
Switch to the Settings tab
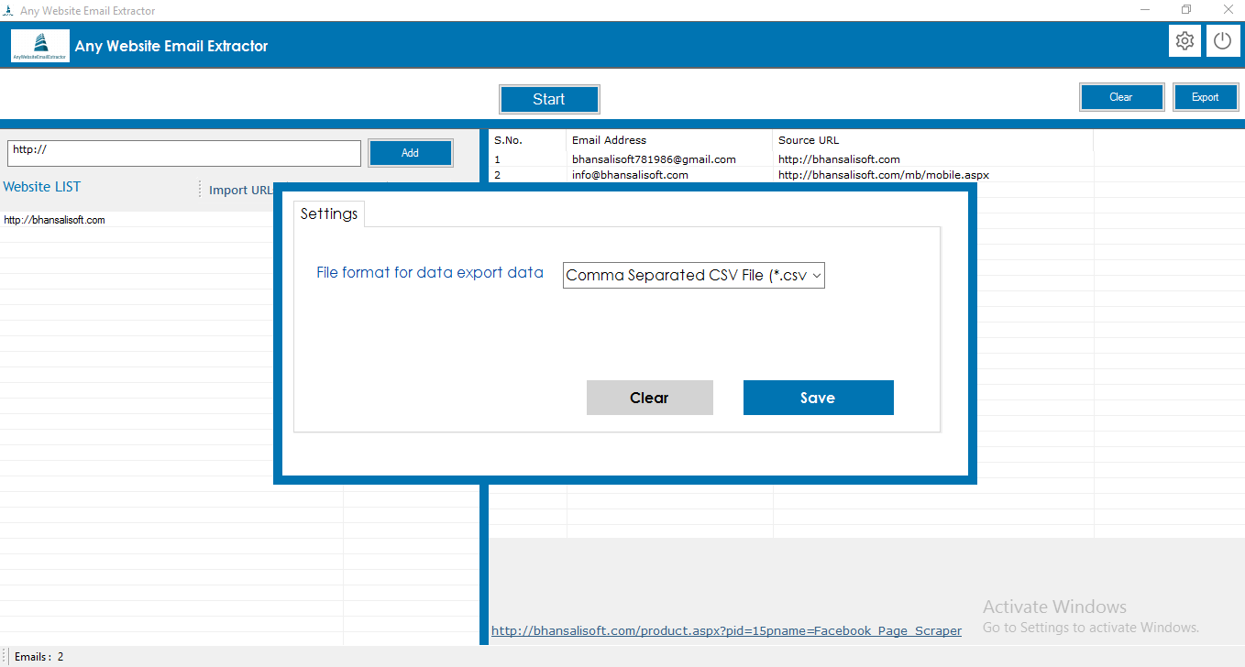(x=329, y=213)
